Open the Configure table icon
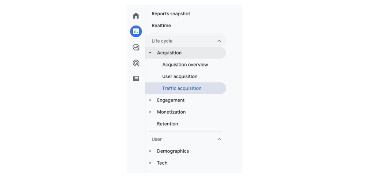The height and width of the screenshot is (180, 369). pyautogui.click(x=136, y=79)
